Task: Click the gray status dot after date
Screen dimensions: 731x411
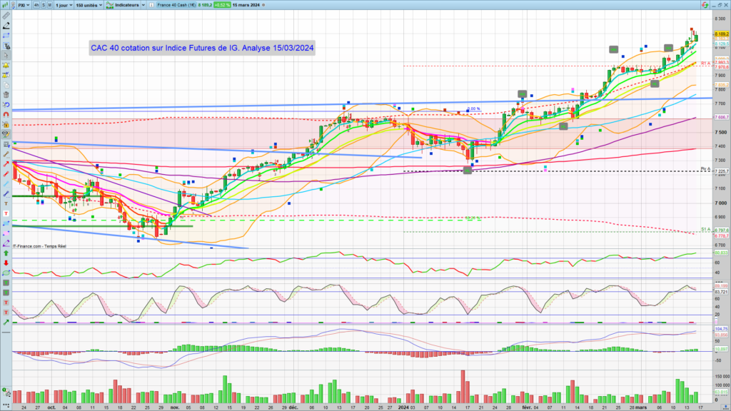Action: click(263, 5)
